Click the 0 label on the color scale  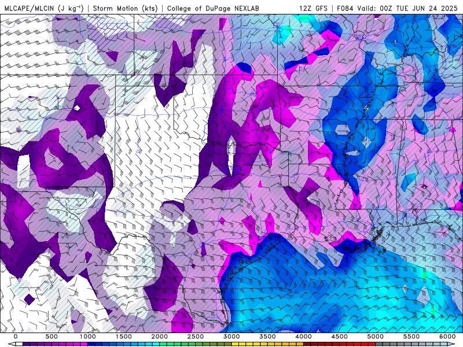[16, 337]
